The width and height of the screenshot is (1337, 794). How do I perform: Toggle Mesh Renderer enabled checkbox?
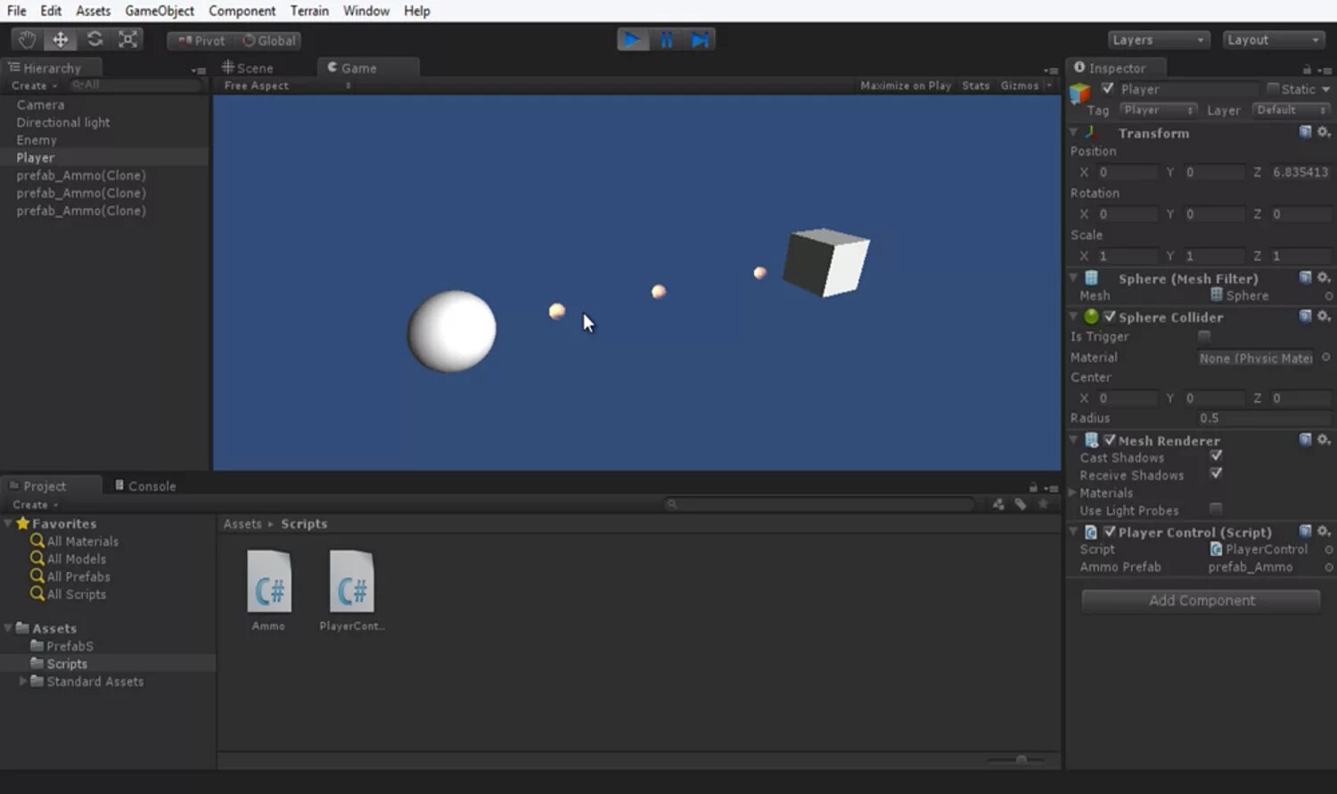point(1110,440)
